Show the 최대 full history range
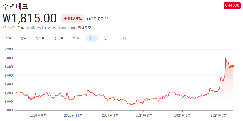 click(122, 38)
